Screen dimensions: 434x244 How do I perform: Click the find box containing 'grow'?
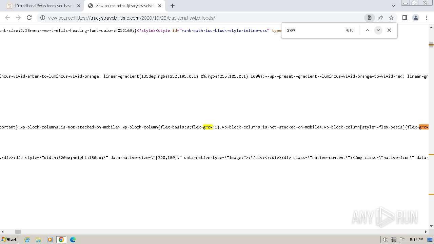click(314, 30)
